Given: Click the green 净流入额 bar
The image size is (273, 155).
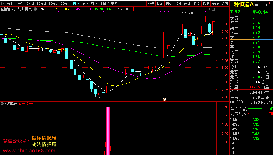Looking at the screenshot, I should pyautogui.click(x=255, y=109).
